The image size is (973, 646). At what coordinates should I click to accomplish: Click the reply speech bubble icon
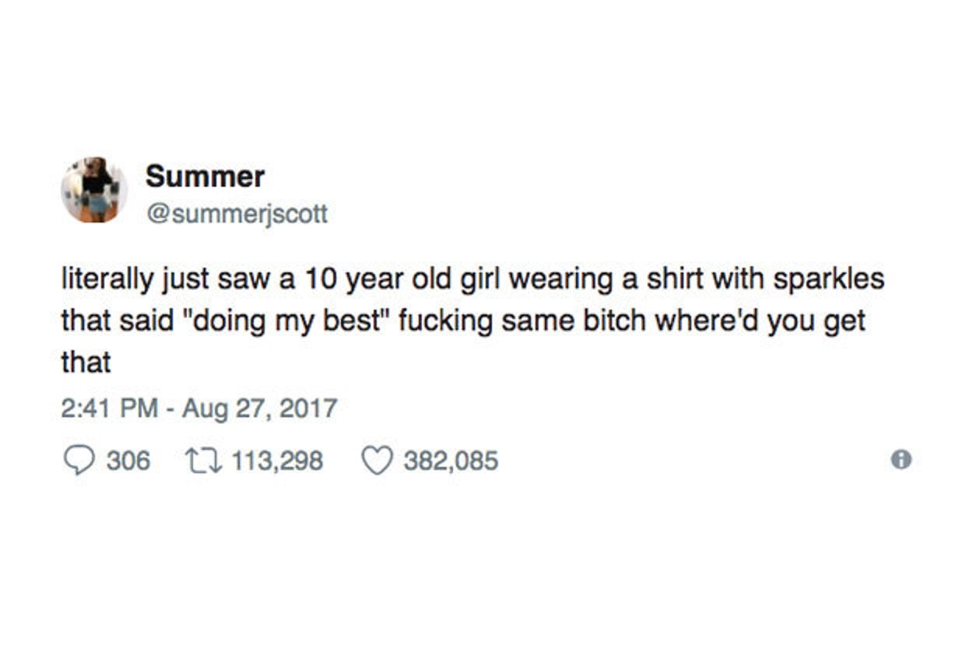click(78, 461)
